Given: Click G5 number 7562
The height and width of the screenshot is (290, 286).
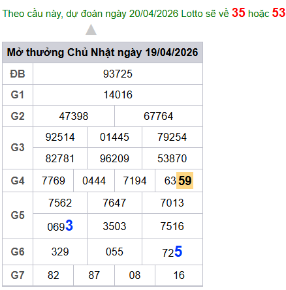Looking at the screenshot, I should point(60,203).
